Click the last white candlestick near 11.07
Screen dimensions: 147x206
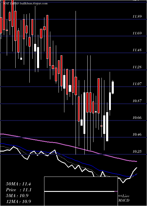pos(113,87)
